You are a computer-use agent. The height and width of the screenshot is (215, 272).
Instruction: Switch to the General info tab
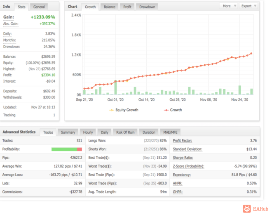point(39,7)
